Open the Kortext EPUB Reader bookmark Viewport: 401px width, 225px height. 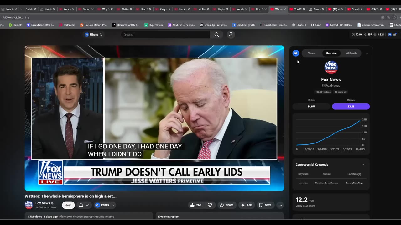[x=339, y=25]
